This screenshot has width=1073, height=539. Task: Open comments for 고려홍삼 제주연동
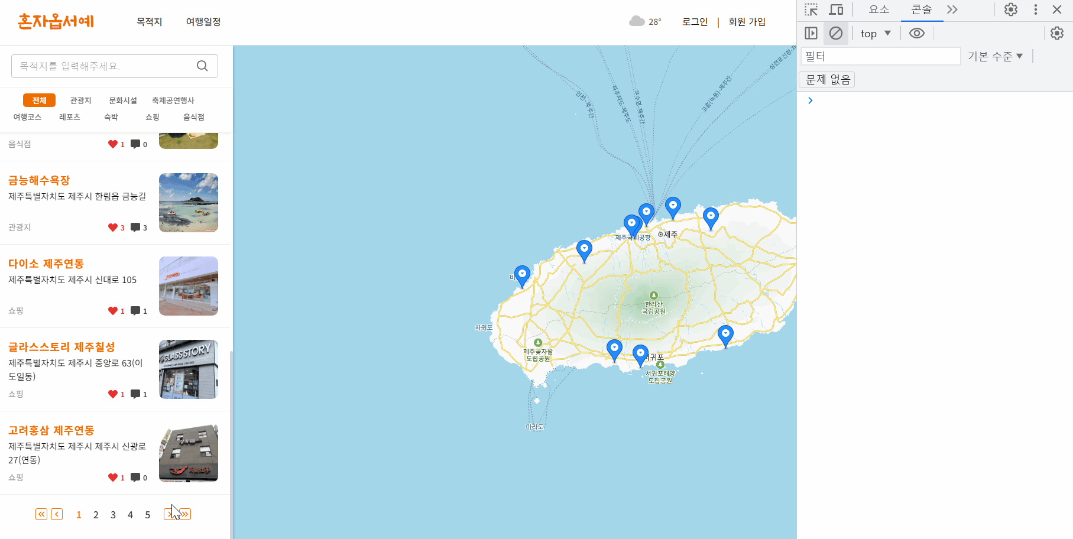coord(135,478)
